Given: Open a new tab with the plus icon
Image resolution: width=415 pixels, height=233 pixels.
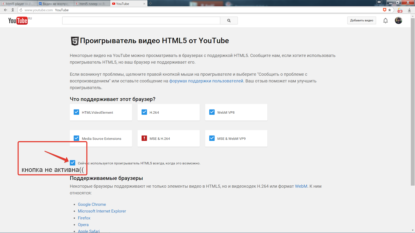Looking at the screenshot, I should [x=150, y=3].
